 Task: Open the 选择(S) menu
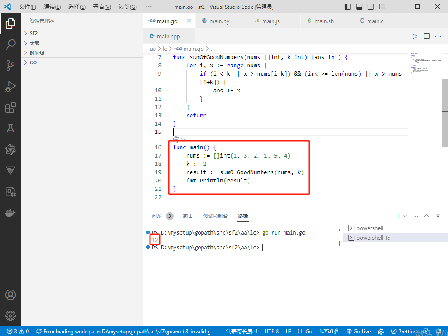pyautogui.click(x=77, y=7)
